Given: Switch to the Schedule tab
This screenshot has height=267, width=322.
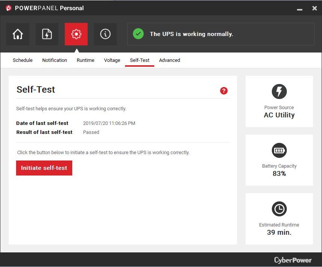Looking at the screenshot, I should click(22, 60).
